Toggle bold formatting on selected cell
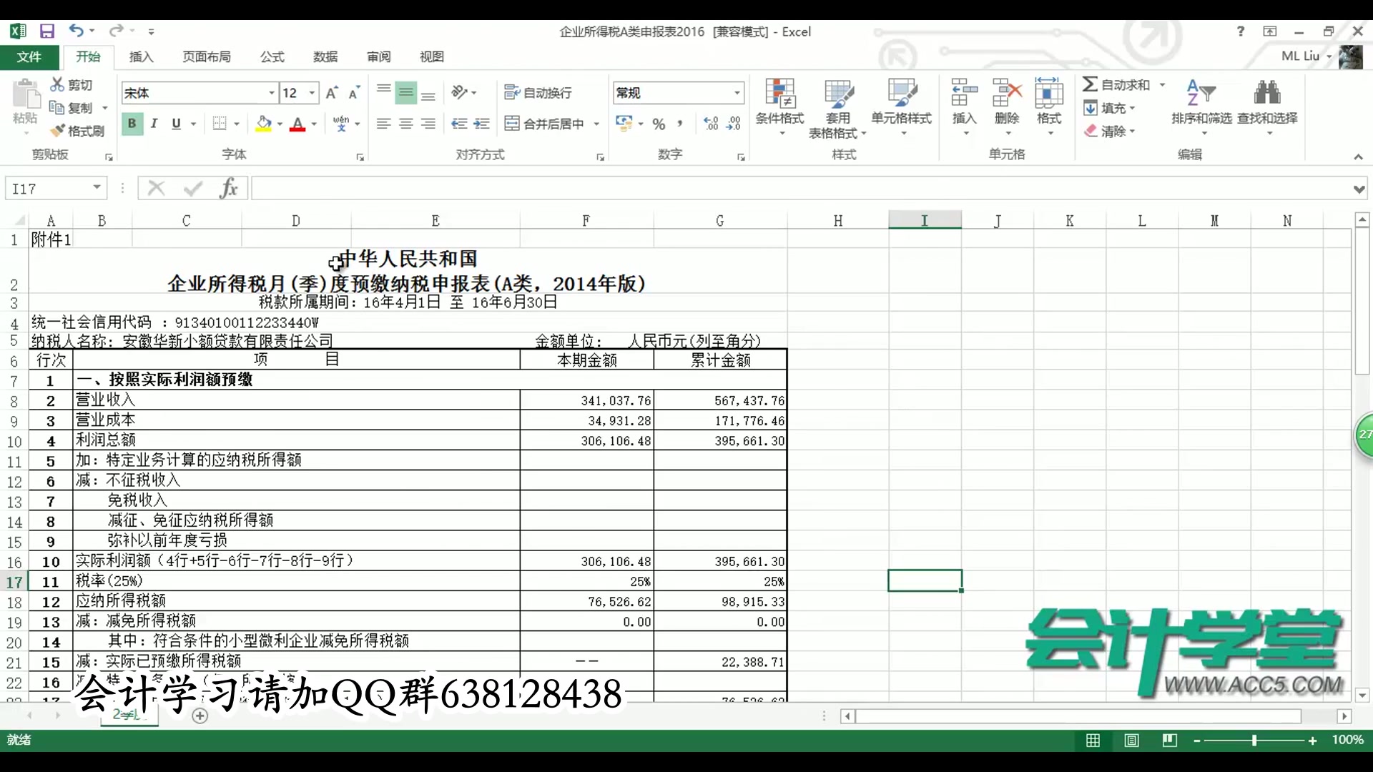This screenshot has width=1373, height=772. pyautogui.click(x=132, y=123)
